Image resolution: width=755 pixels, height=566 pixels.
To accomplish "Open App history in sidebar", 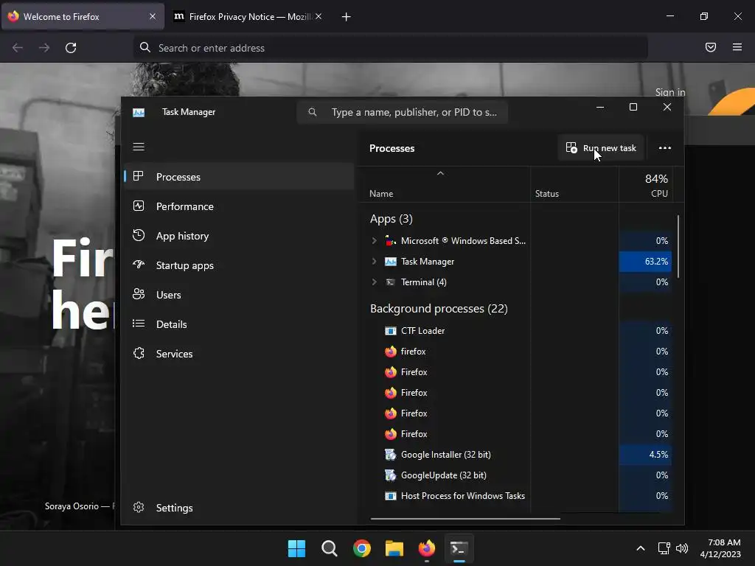I will (240, 236).
